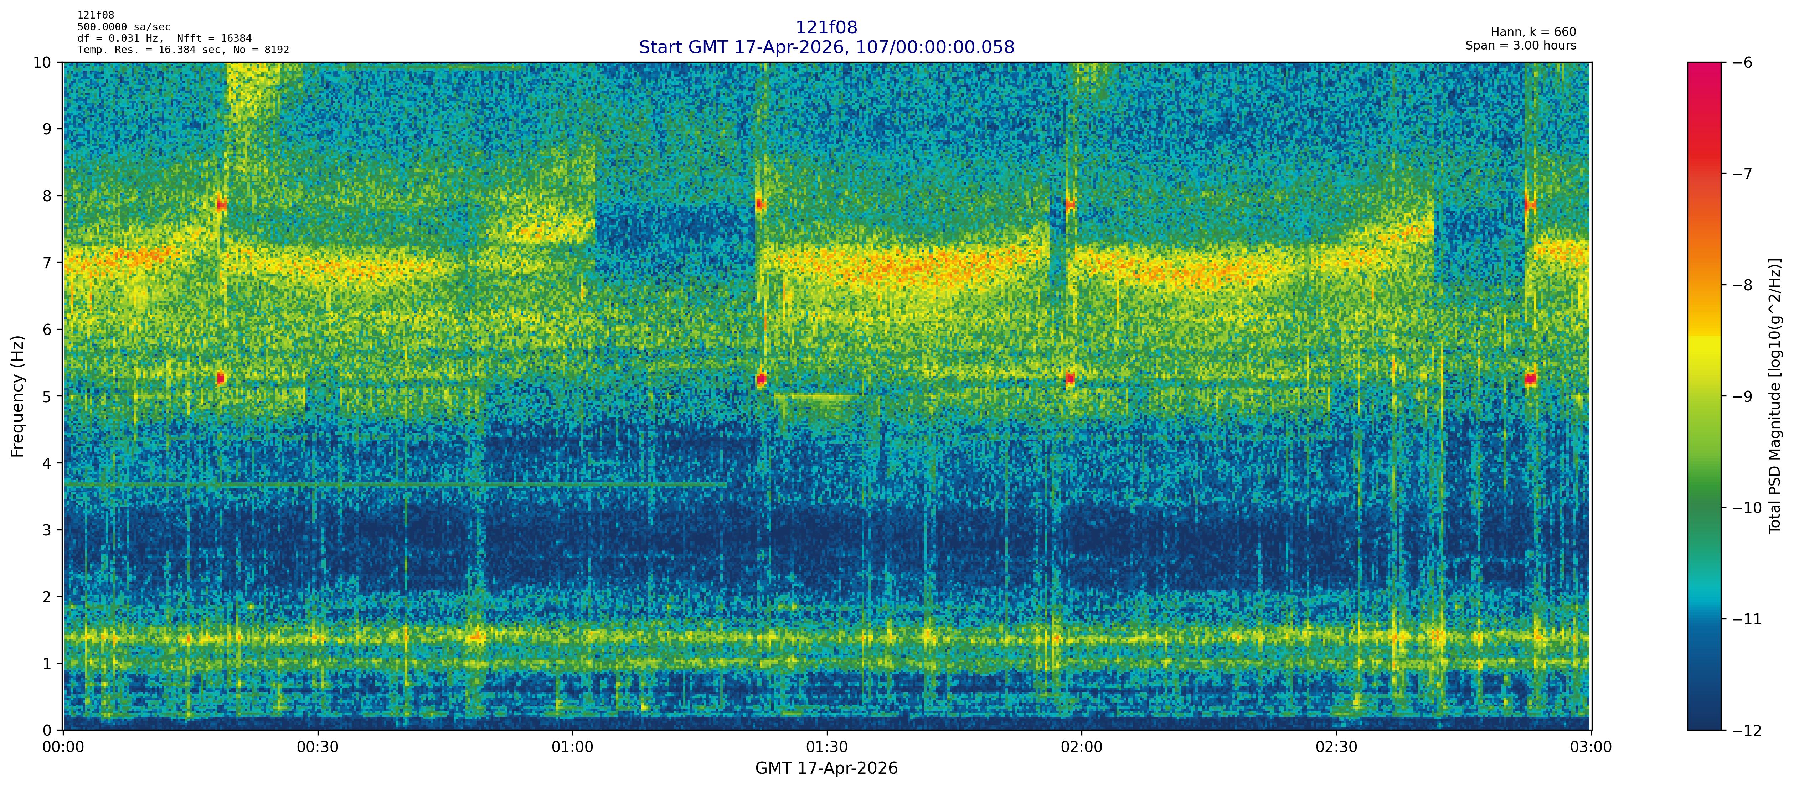This screenshot has height=788, width=1794.
Task: Click the 500.0000 sa/sec header text
Action: coord(124,27)
